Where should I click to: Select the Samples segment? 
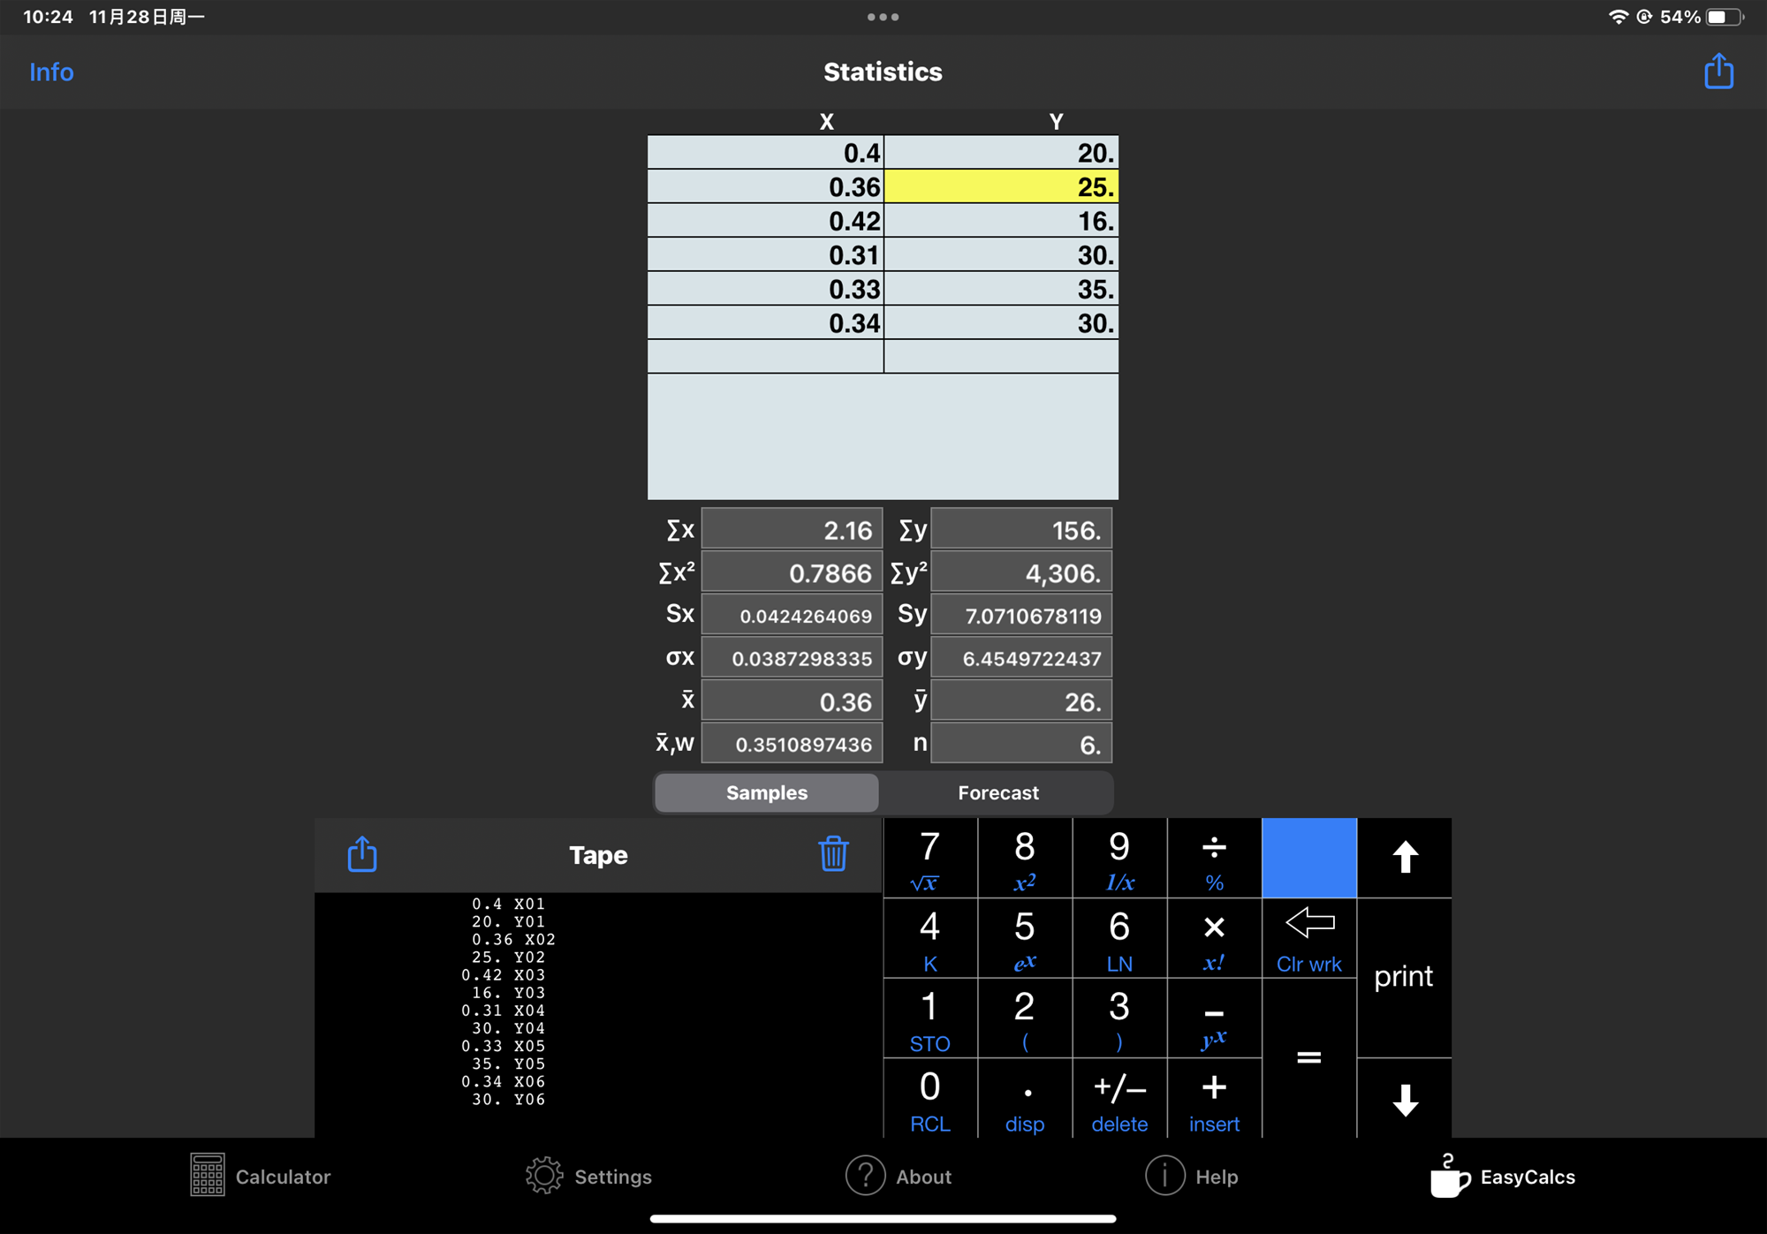766,792
